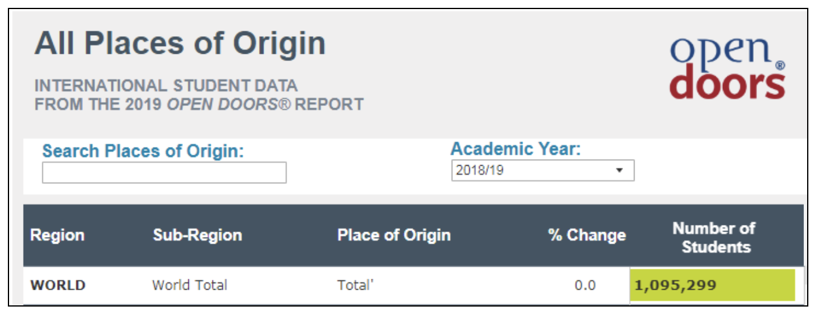Click the Total place of origin cell
Screen dimensions: 815x312
355,285
